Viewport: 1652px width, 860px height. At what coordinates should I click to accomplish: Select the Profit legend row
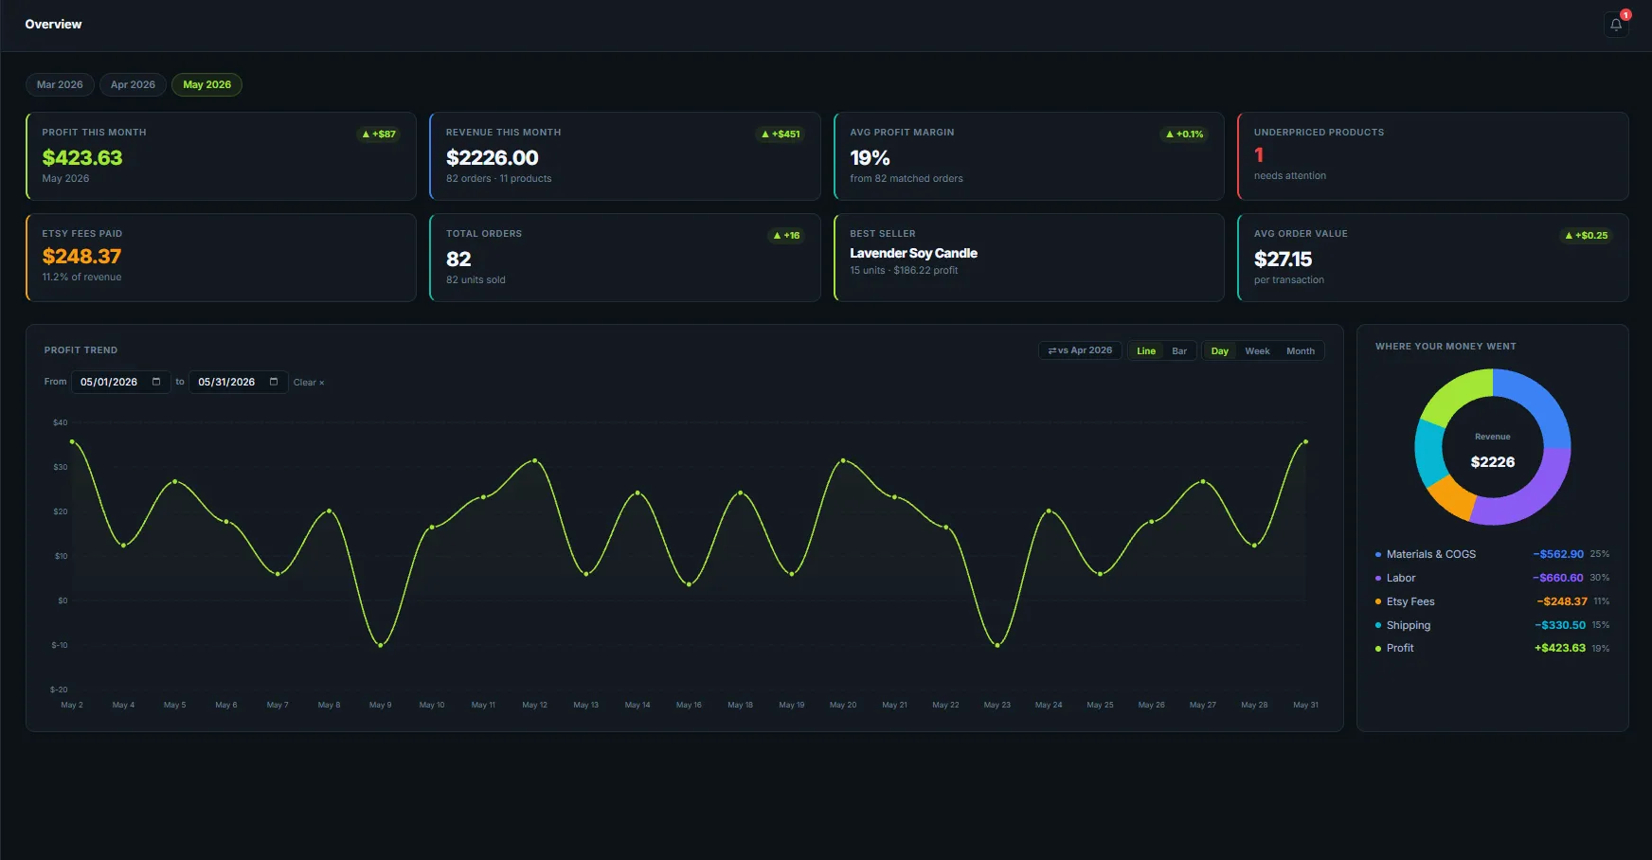tap(1492, 649)
